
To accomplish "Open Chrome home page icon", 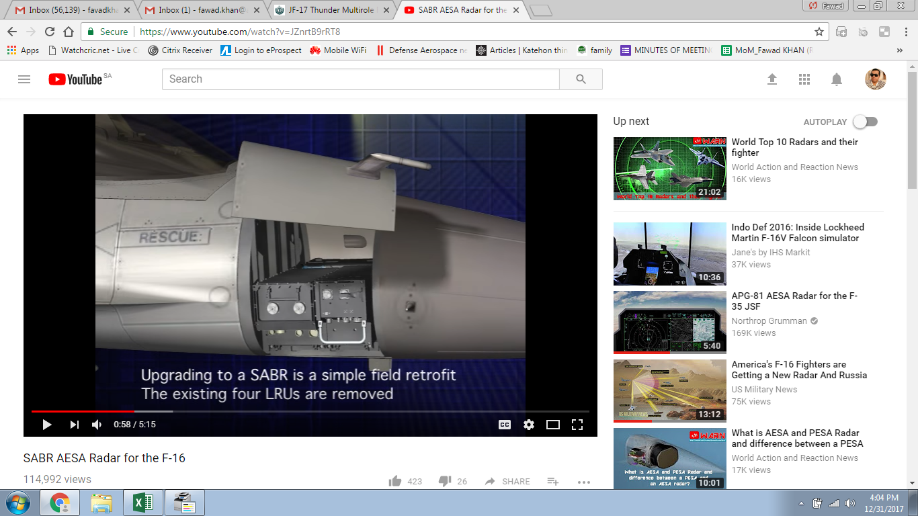I will tap(68, 32).
